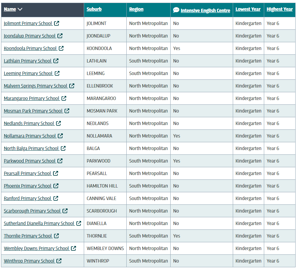The image size is (300, 272).
Task: Click external link icon beside Winthrop Primary School
Action: (59, 261)
